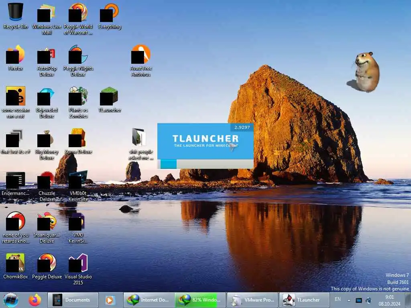Select the 'none of you retards kno...' icon

pos(16,228)
